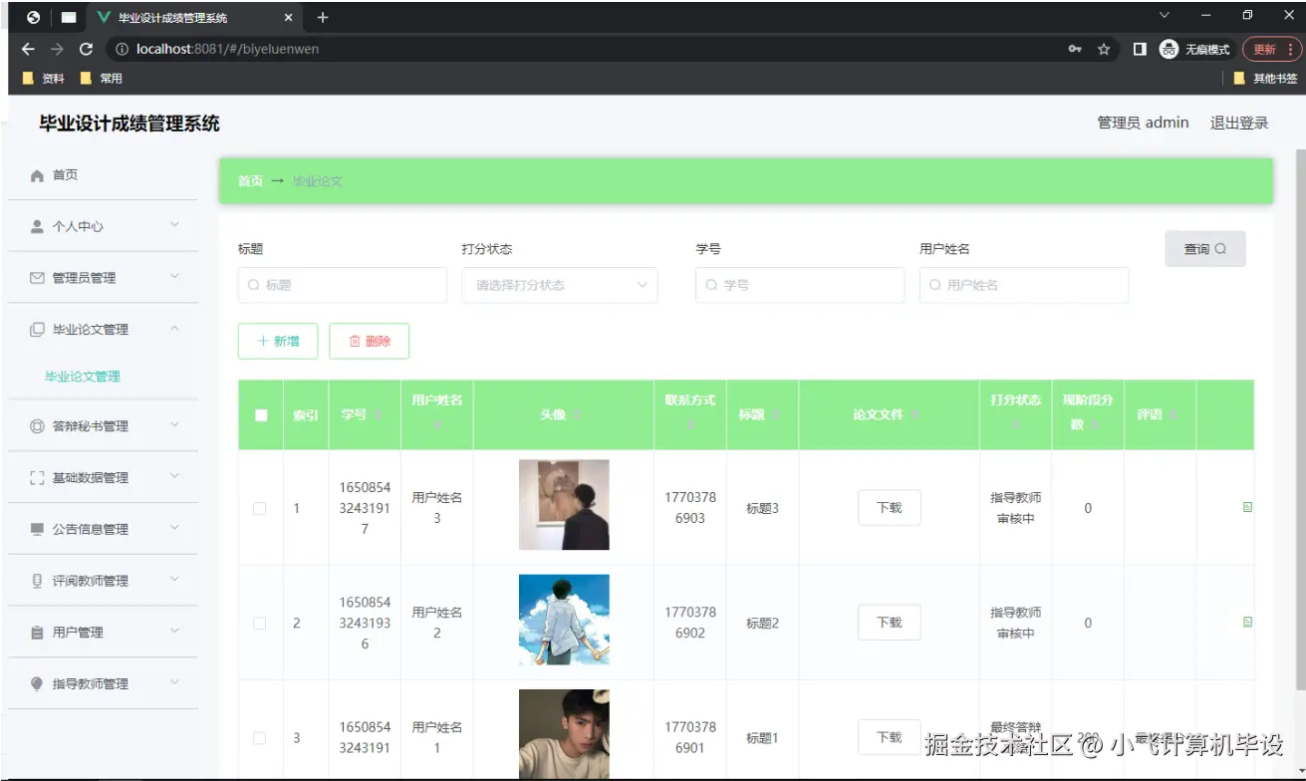Click the 新增 add button

click(278, 341)
